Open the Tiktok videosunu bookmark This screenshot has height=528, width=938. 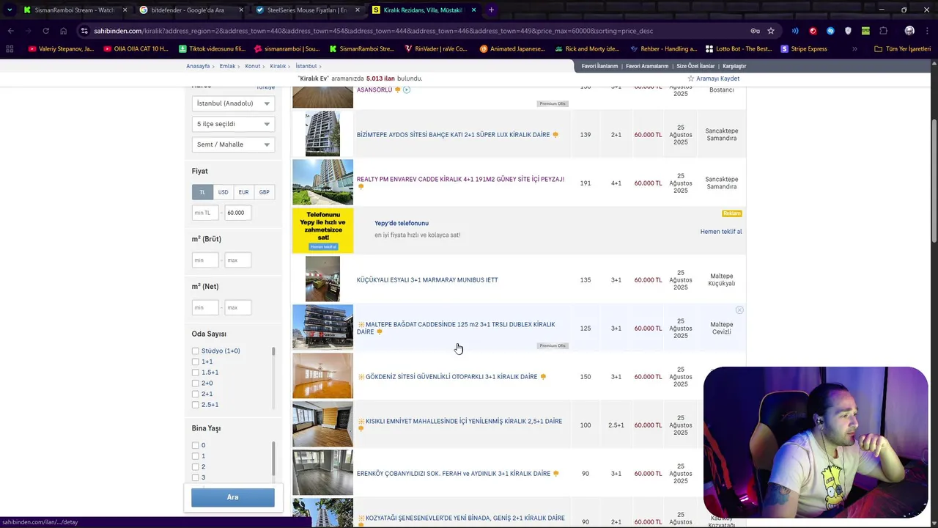point(213,49)
